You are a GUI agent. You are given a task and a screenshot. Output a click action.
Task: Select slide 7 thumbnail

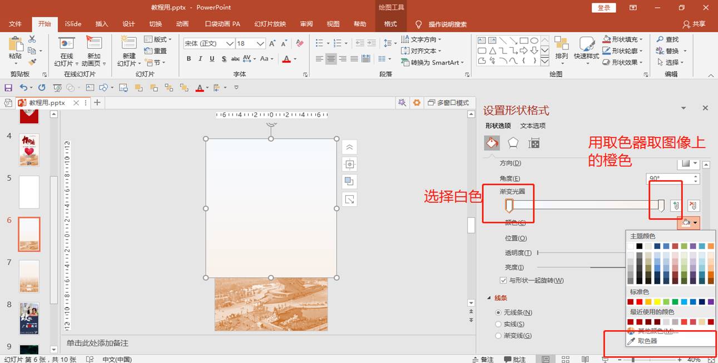[29, 276]
